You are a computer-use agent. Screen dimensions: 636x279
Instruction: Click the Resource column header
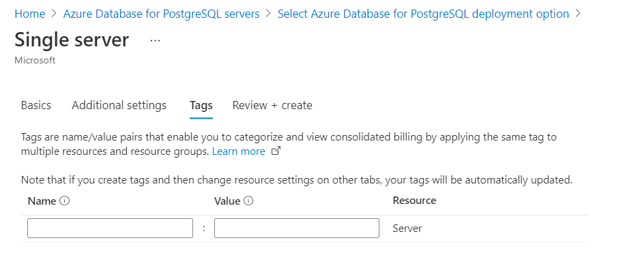tap(414, 201)
